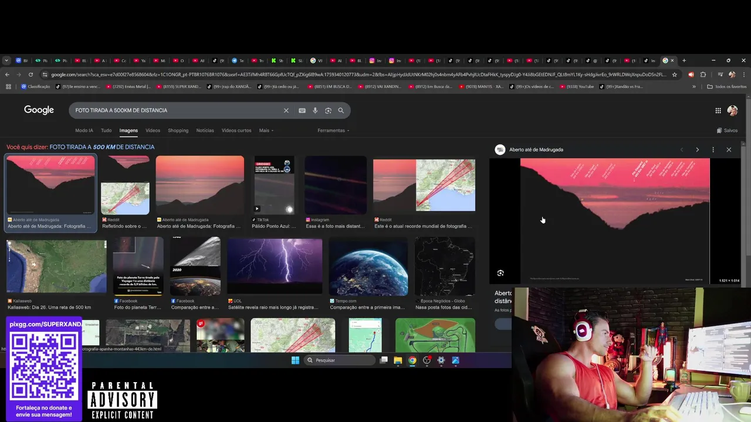Open the MANTIS bookmark

pyautogui.click(x=481, y=87)
